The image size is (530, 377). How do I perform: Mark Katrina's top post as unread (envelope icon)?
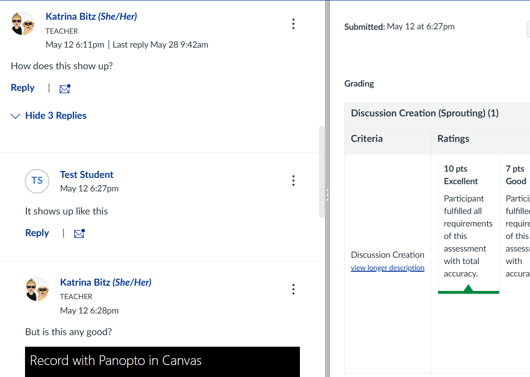pyautogui.click(x=65, y=88)
